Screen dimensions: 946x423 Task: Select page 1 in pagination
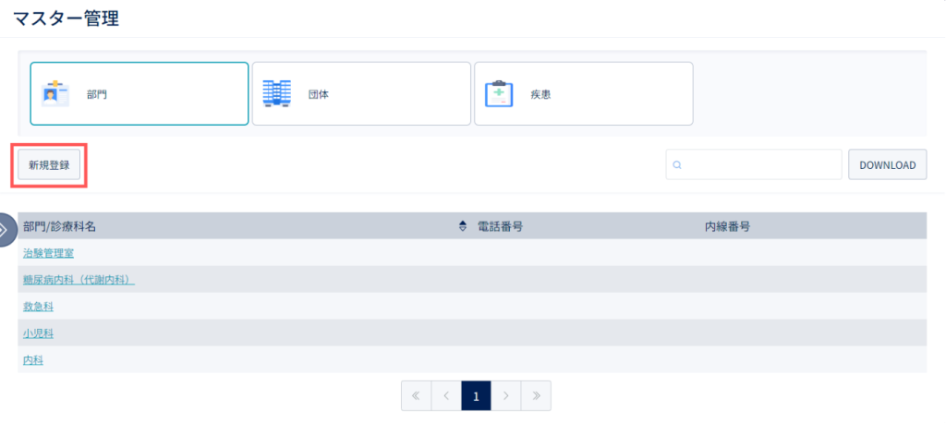coord(476,396)
